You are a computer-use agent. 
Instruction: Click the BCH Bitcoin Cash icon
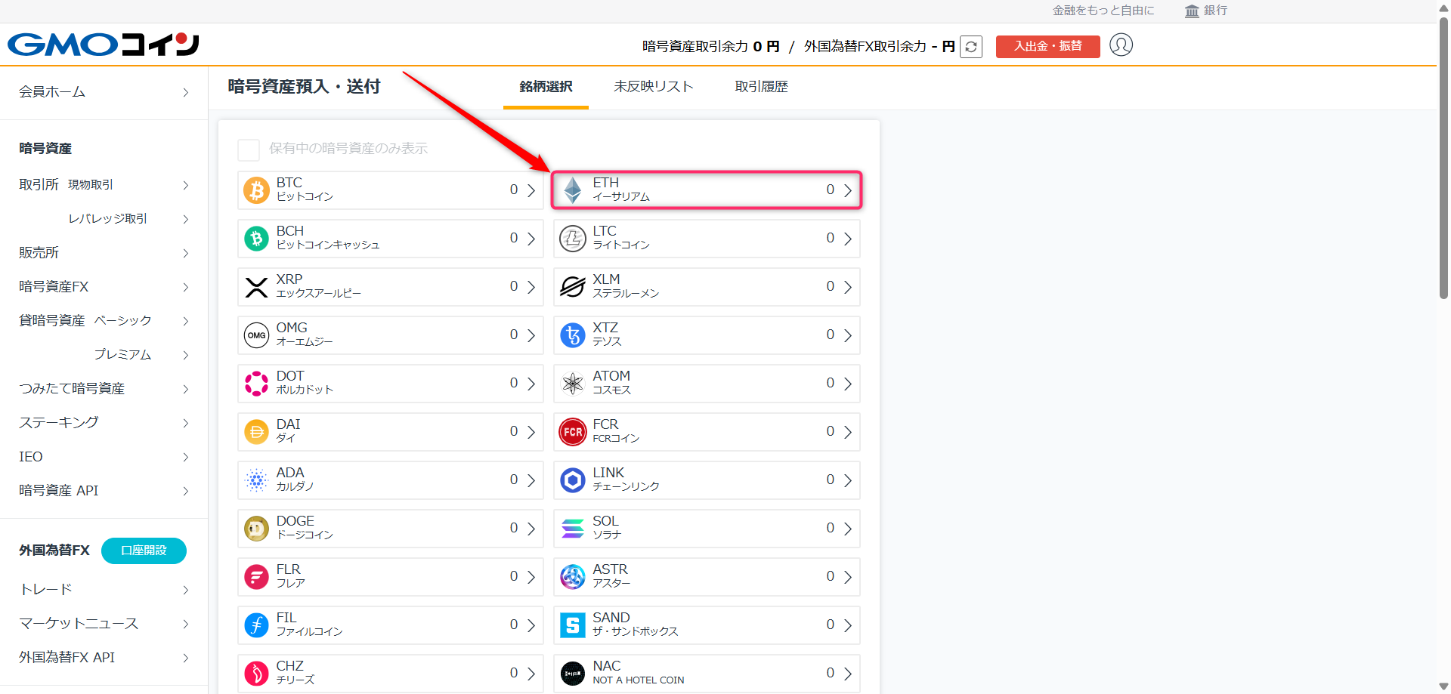(257, 239)
